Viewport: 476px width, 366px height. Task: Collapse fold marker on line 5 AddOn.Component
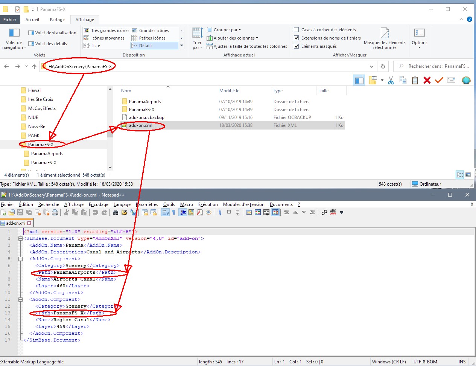click(x=20, y=259)
